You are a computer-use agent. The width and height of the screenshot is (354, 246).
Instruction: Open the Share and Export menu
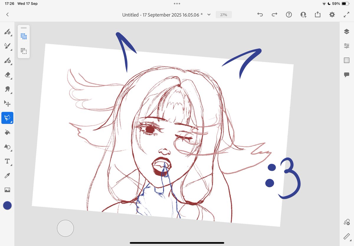coord(318,14)
